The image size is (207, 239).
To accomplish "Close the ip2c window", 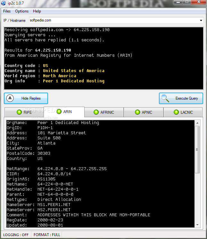I will click(198, 2).
